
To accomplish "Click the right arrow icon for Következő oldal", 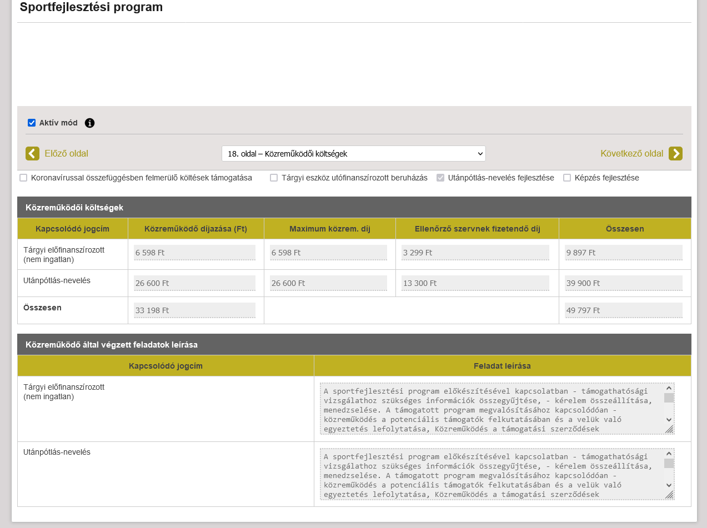I will click(675, 153).
